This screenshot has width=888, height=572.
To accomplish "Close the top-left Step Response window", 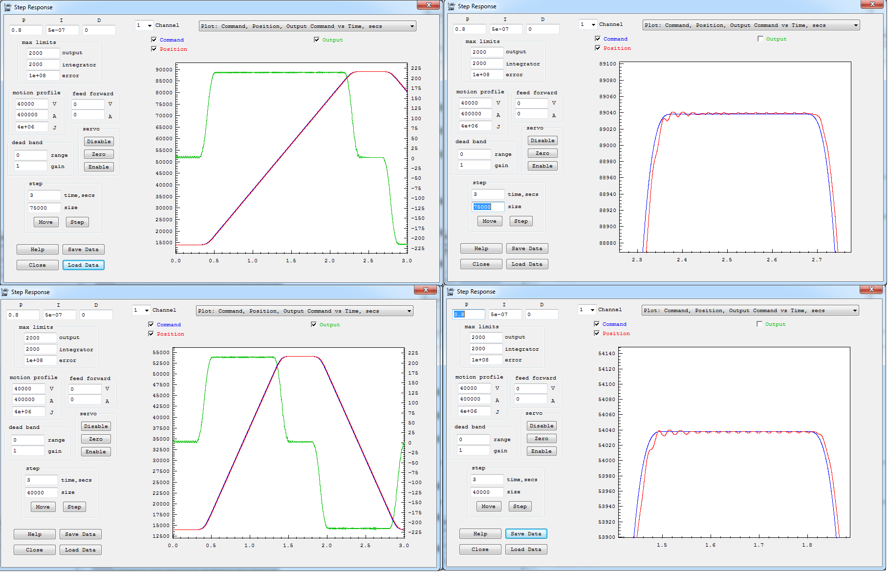I will tap(428, 5).
